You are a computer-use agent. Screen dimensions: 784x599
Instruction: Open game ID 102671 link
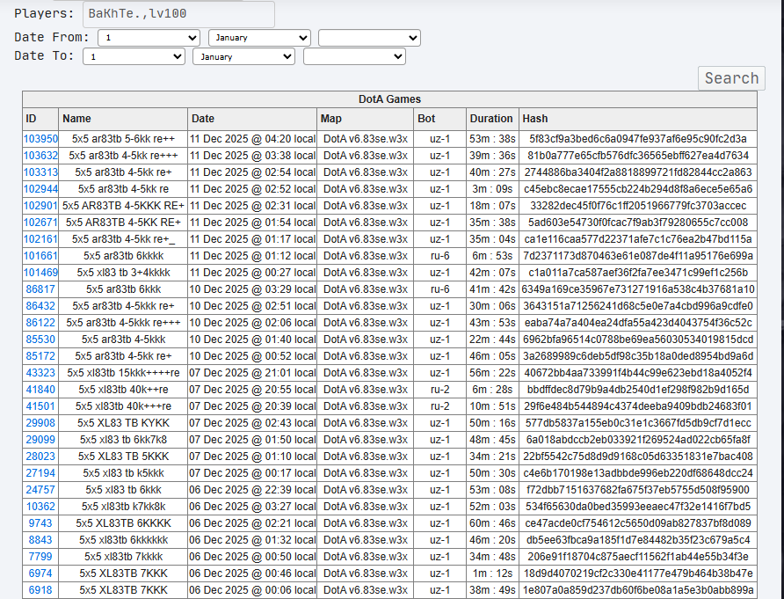(x=40, y=223)
